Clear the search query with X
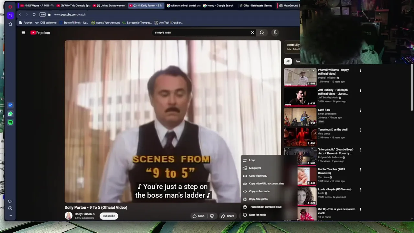The image size is (414, 233). coord(253,32)
